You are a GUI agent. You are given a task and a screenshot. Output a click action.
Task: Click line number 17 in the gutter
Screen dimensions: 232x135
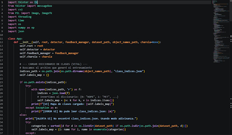[1, 60]
